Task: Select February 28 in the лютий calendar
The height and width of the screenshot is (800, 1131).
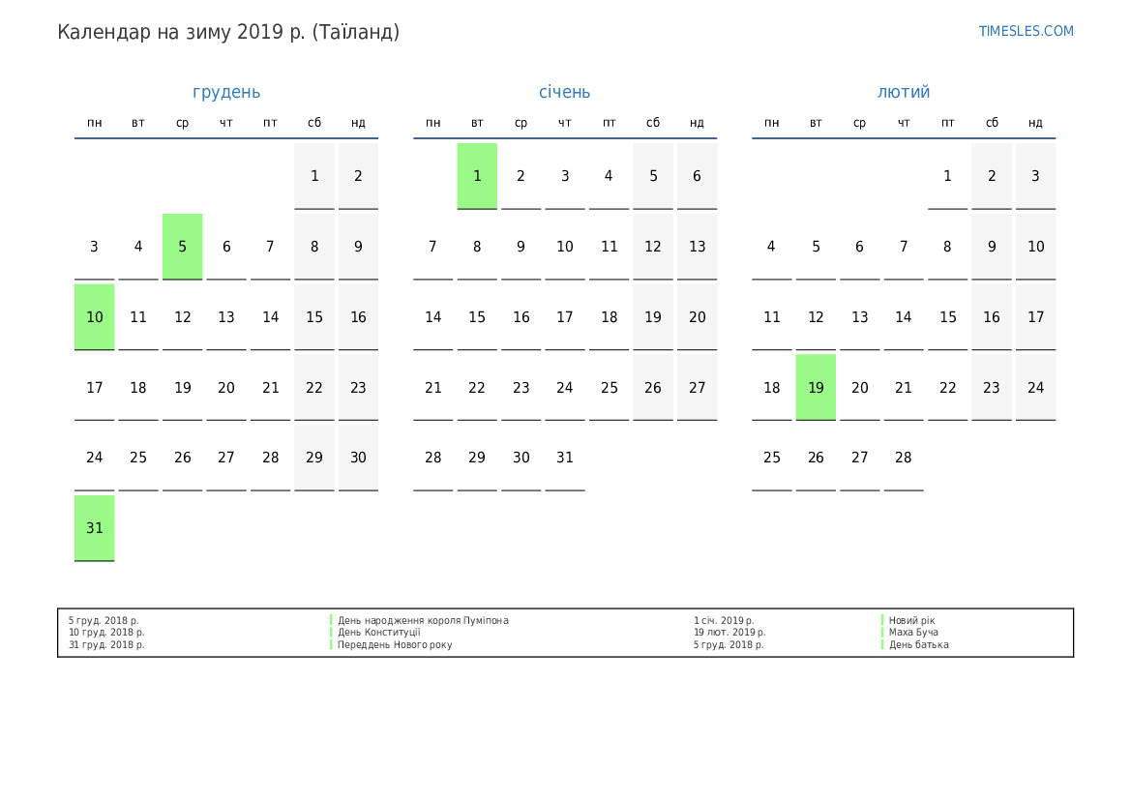Action: pos(904,458)
